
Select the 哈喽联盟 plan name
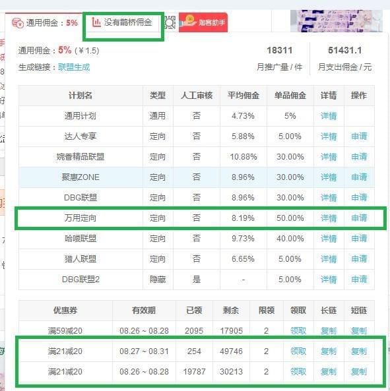point(81,239)
